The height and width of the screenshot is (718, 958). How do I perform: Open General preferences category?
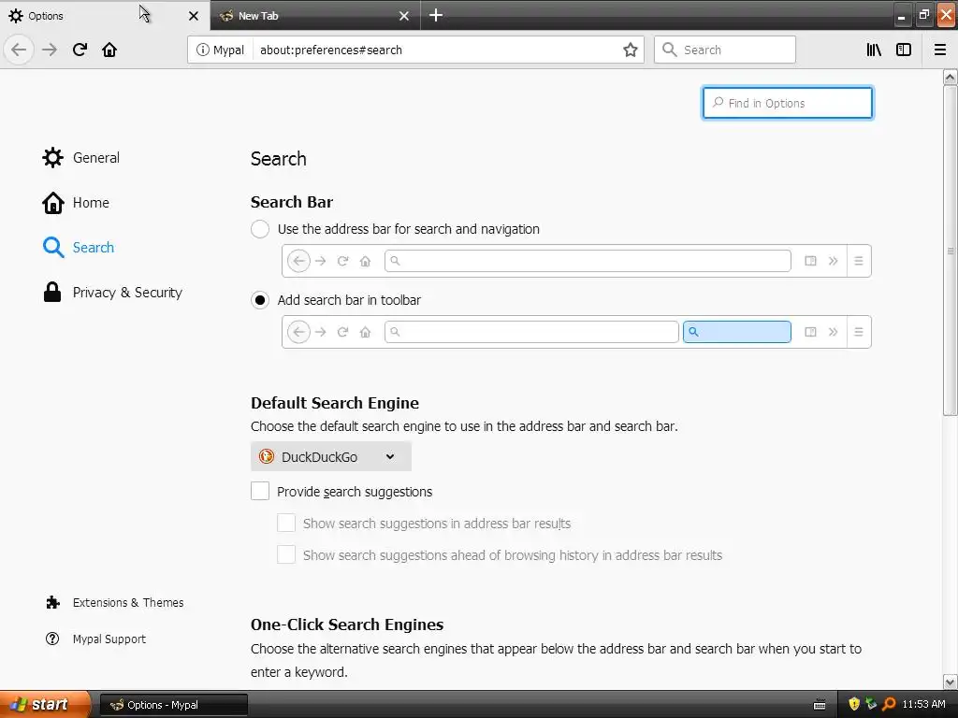click(x=81, y=157)
